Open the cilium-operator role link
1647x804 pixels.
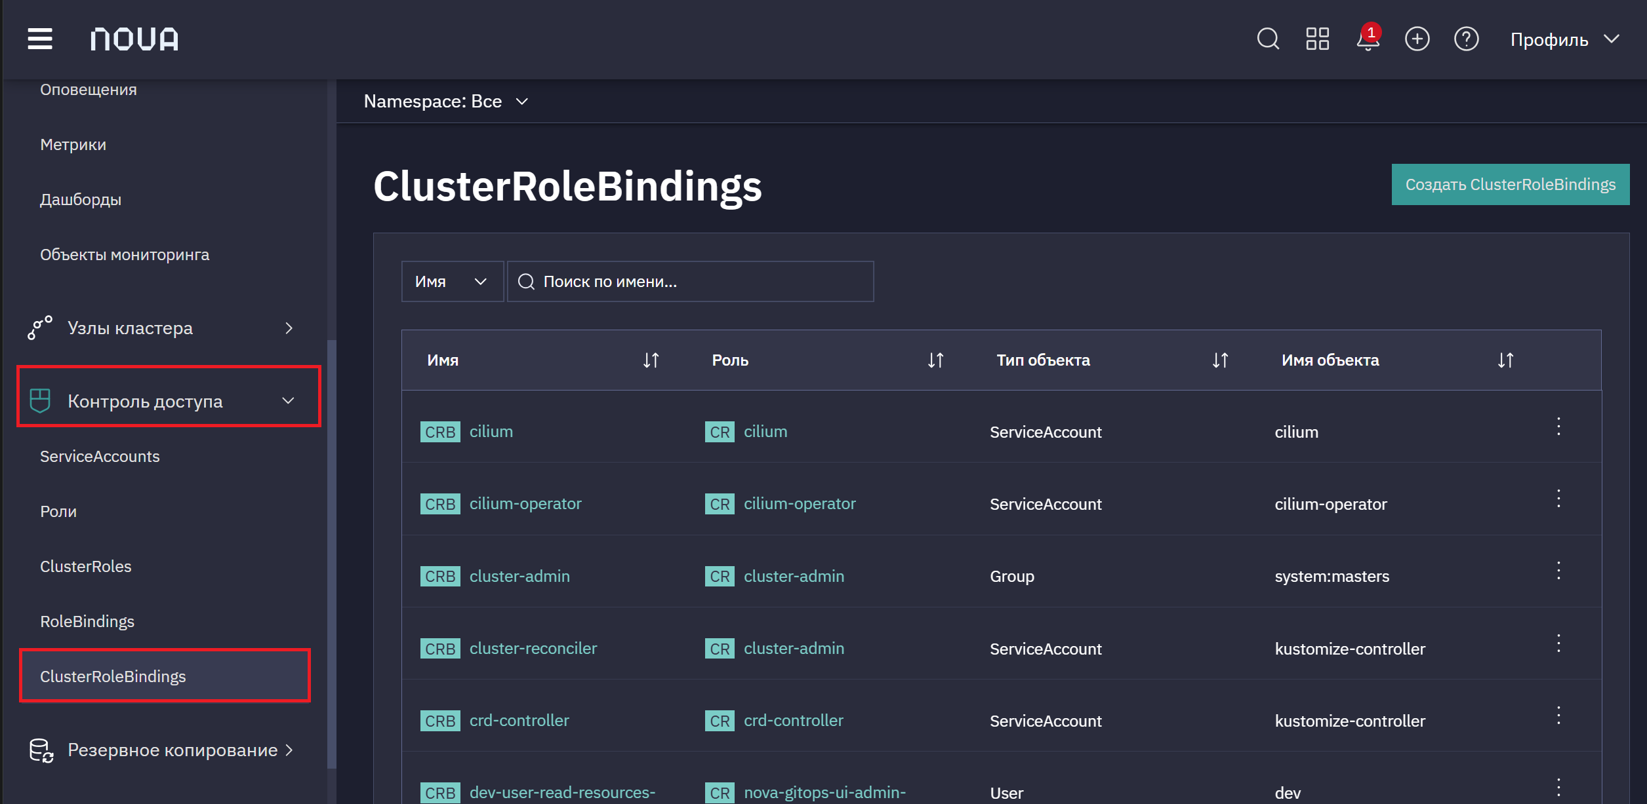tap(800, 504)
